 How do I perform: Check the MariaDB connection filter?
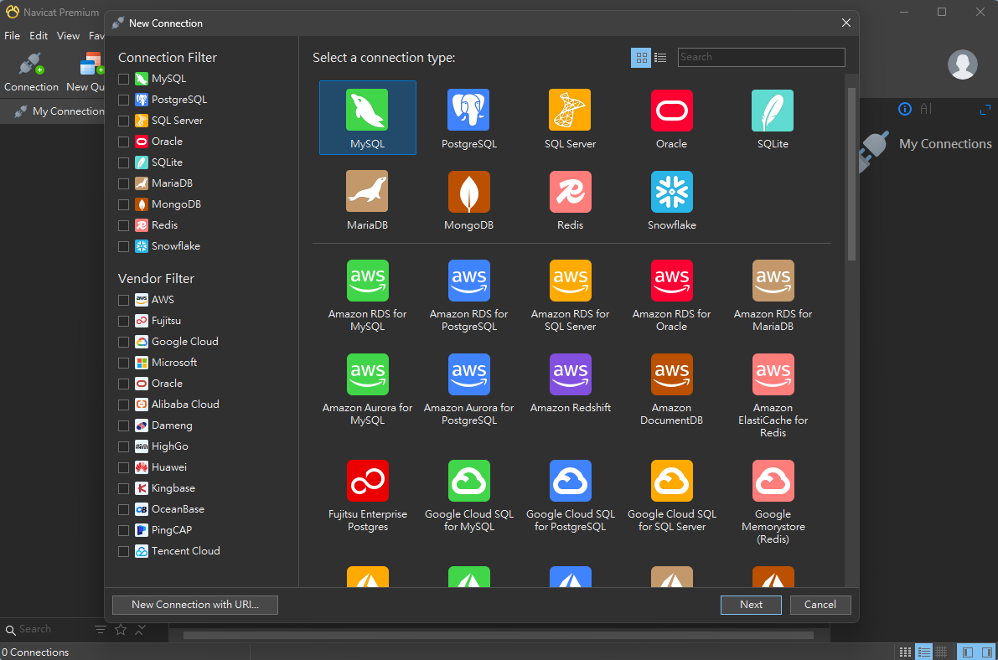point(124,183)
